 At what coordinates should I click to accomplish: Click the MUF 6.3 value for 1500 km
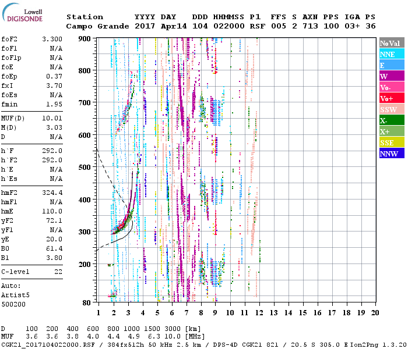pos(154,337)
